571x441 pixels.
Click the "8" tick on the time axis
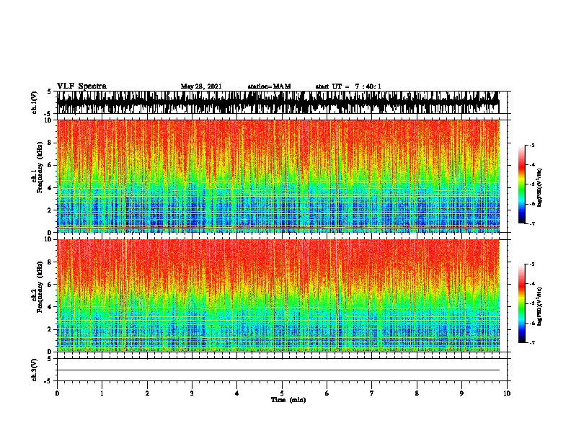tap(417, 393)
